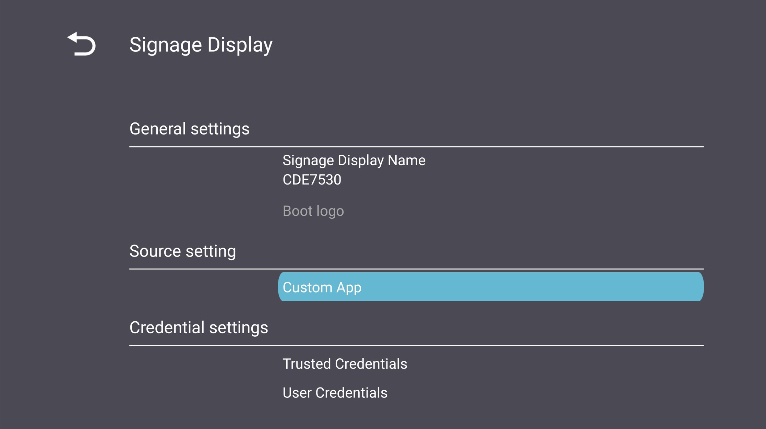Click the word User in User Credentials
The height and width of the screenshot is (429, 766).
click(x=297, y=393)
